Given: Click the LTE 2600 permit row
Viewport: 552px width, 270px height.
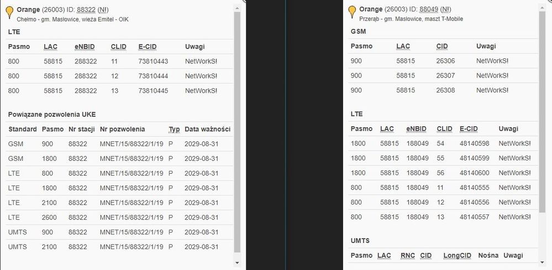Looking at the screenshot, I should point(119,218).
